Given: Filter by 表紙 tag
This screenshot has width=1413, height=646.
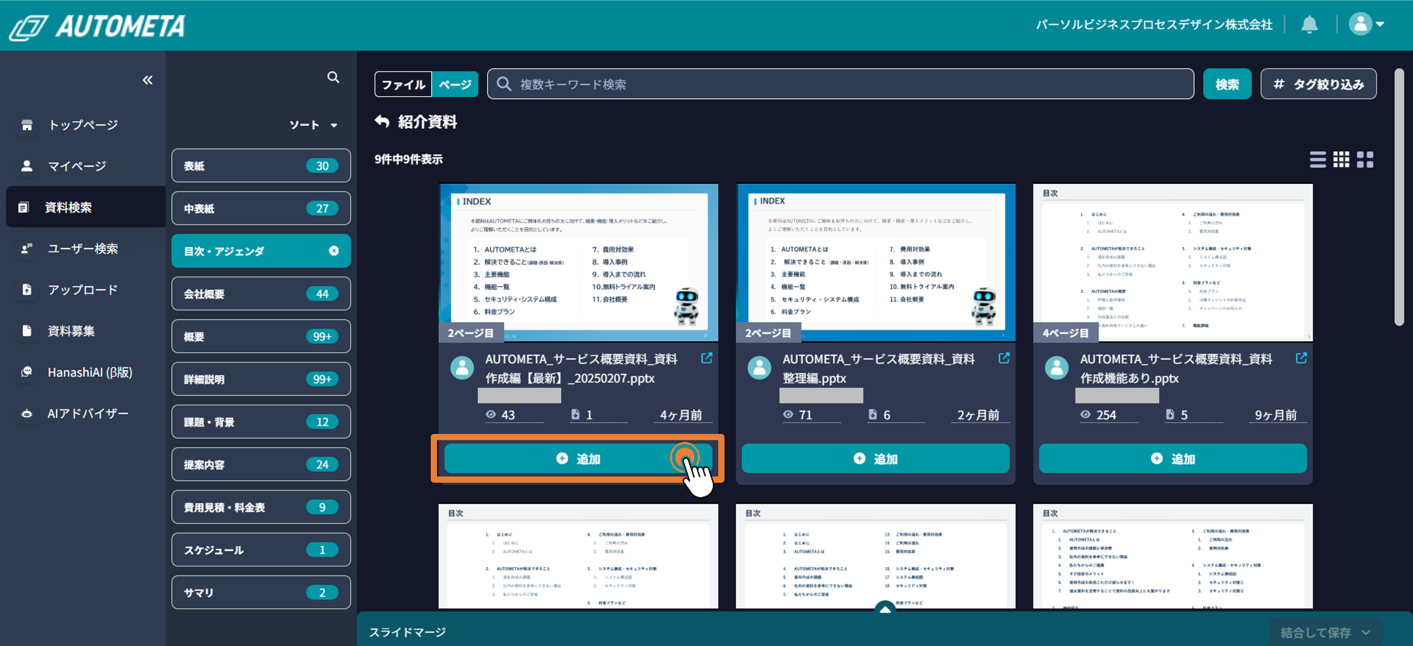Looking at the screenshot, I should [x=261, y=165].
